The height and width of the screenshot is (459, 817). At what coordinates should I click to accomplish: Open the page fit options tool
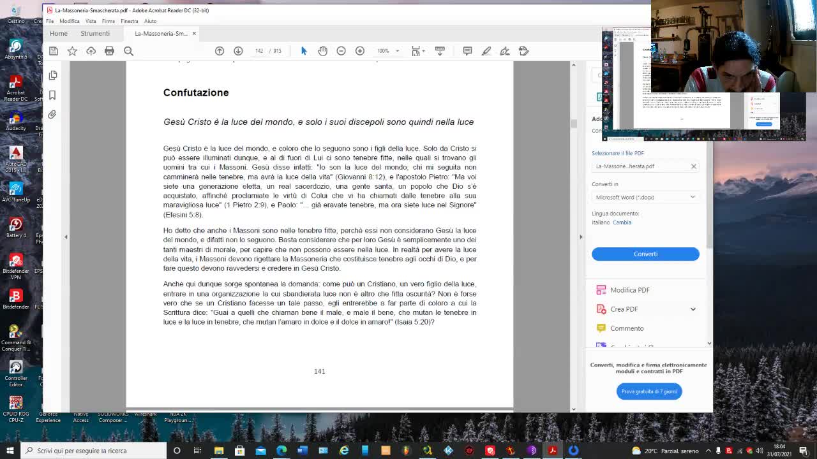pos(417,51)
